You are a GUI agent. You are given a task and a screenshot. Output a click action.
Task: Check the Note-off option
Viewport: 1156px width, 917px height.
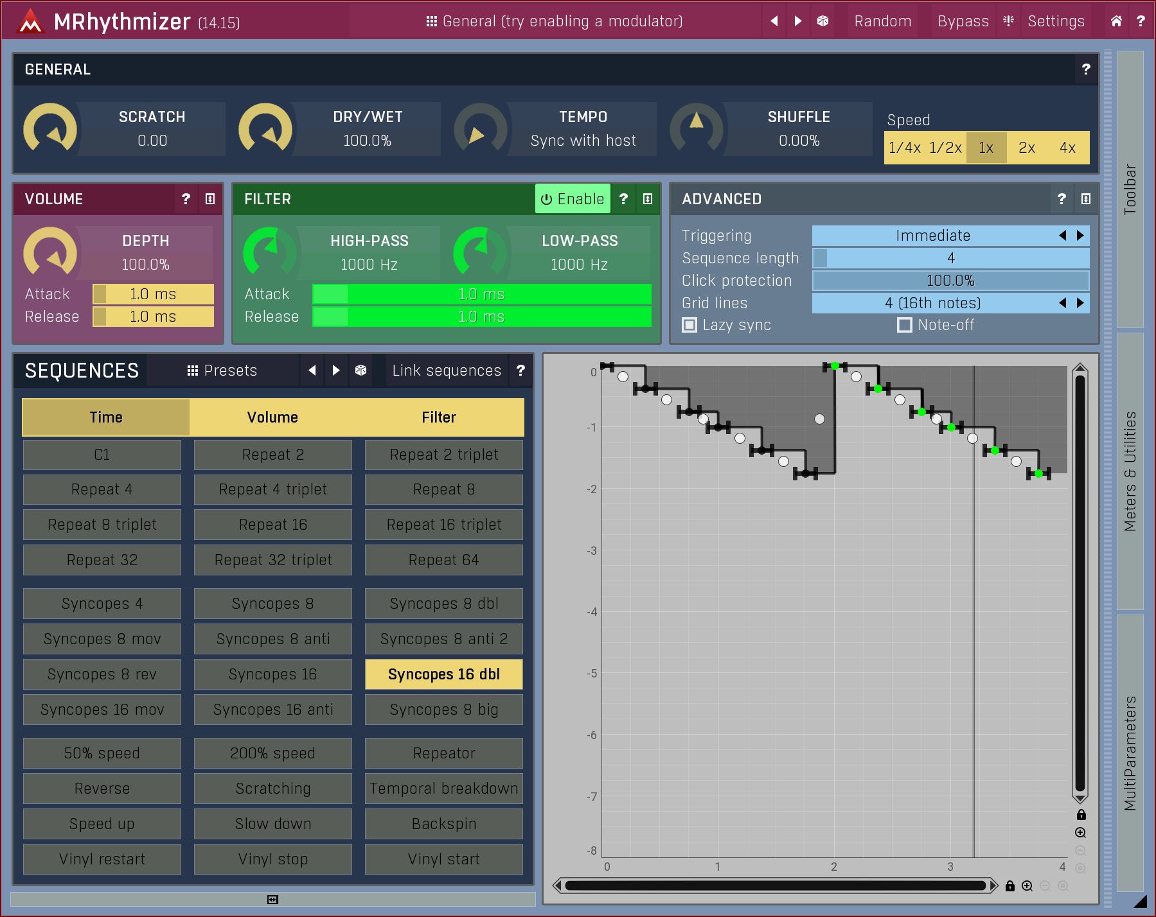pyautogui.click(x=904, y=326)
